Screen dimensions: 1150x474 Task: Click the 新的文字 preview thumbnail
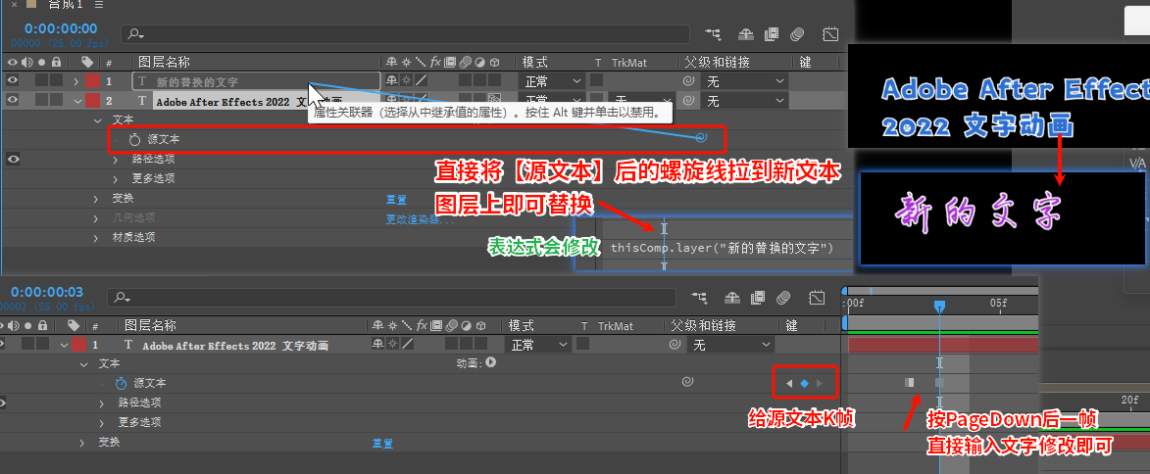pos(1005,217)
